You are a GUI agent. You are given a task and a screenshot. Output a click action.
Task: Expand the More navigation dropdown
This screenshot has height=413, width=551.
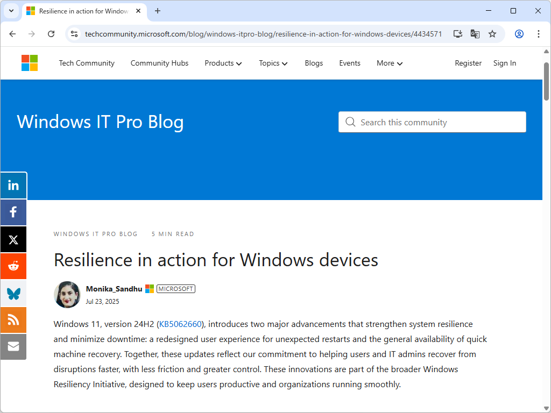point(388,63)
